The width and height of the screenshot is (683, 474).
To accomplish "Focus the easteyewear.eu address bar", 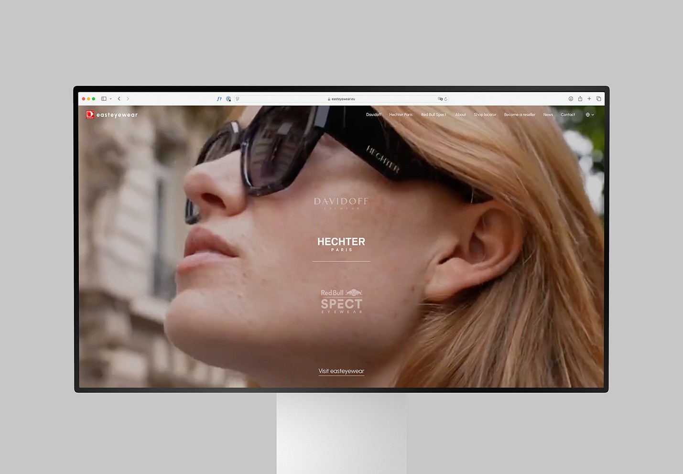I will pyautogui.click(x=341, y=99).
